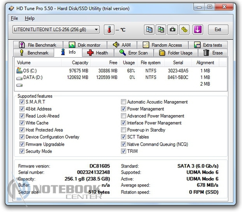Toggle the Host Protected Area checkbox
Image resolution: width=242 pixels, height=212 pixels.
(x=22, y=130)
